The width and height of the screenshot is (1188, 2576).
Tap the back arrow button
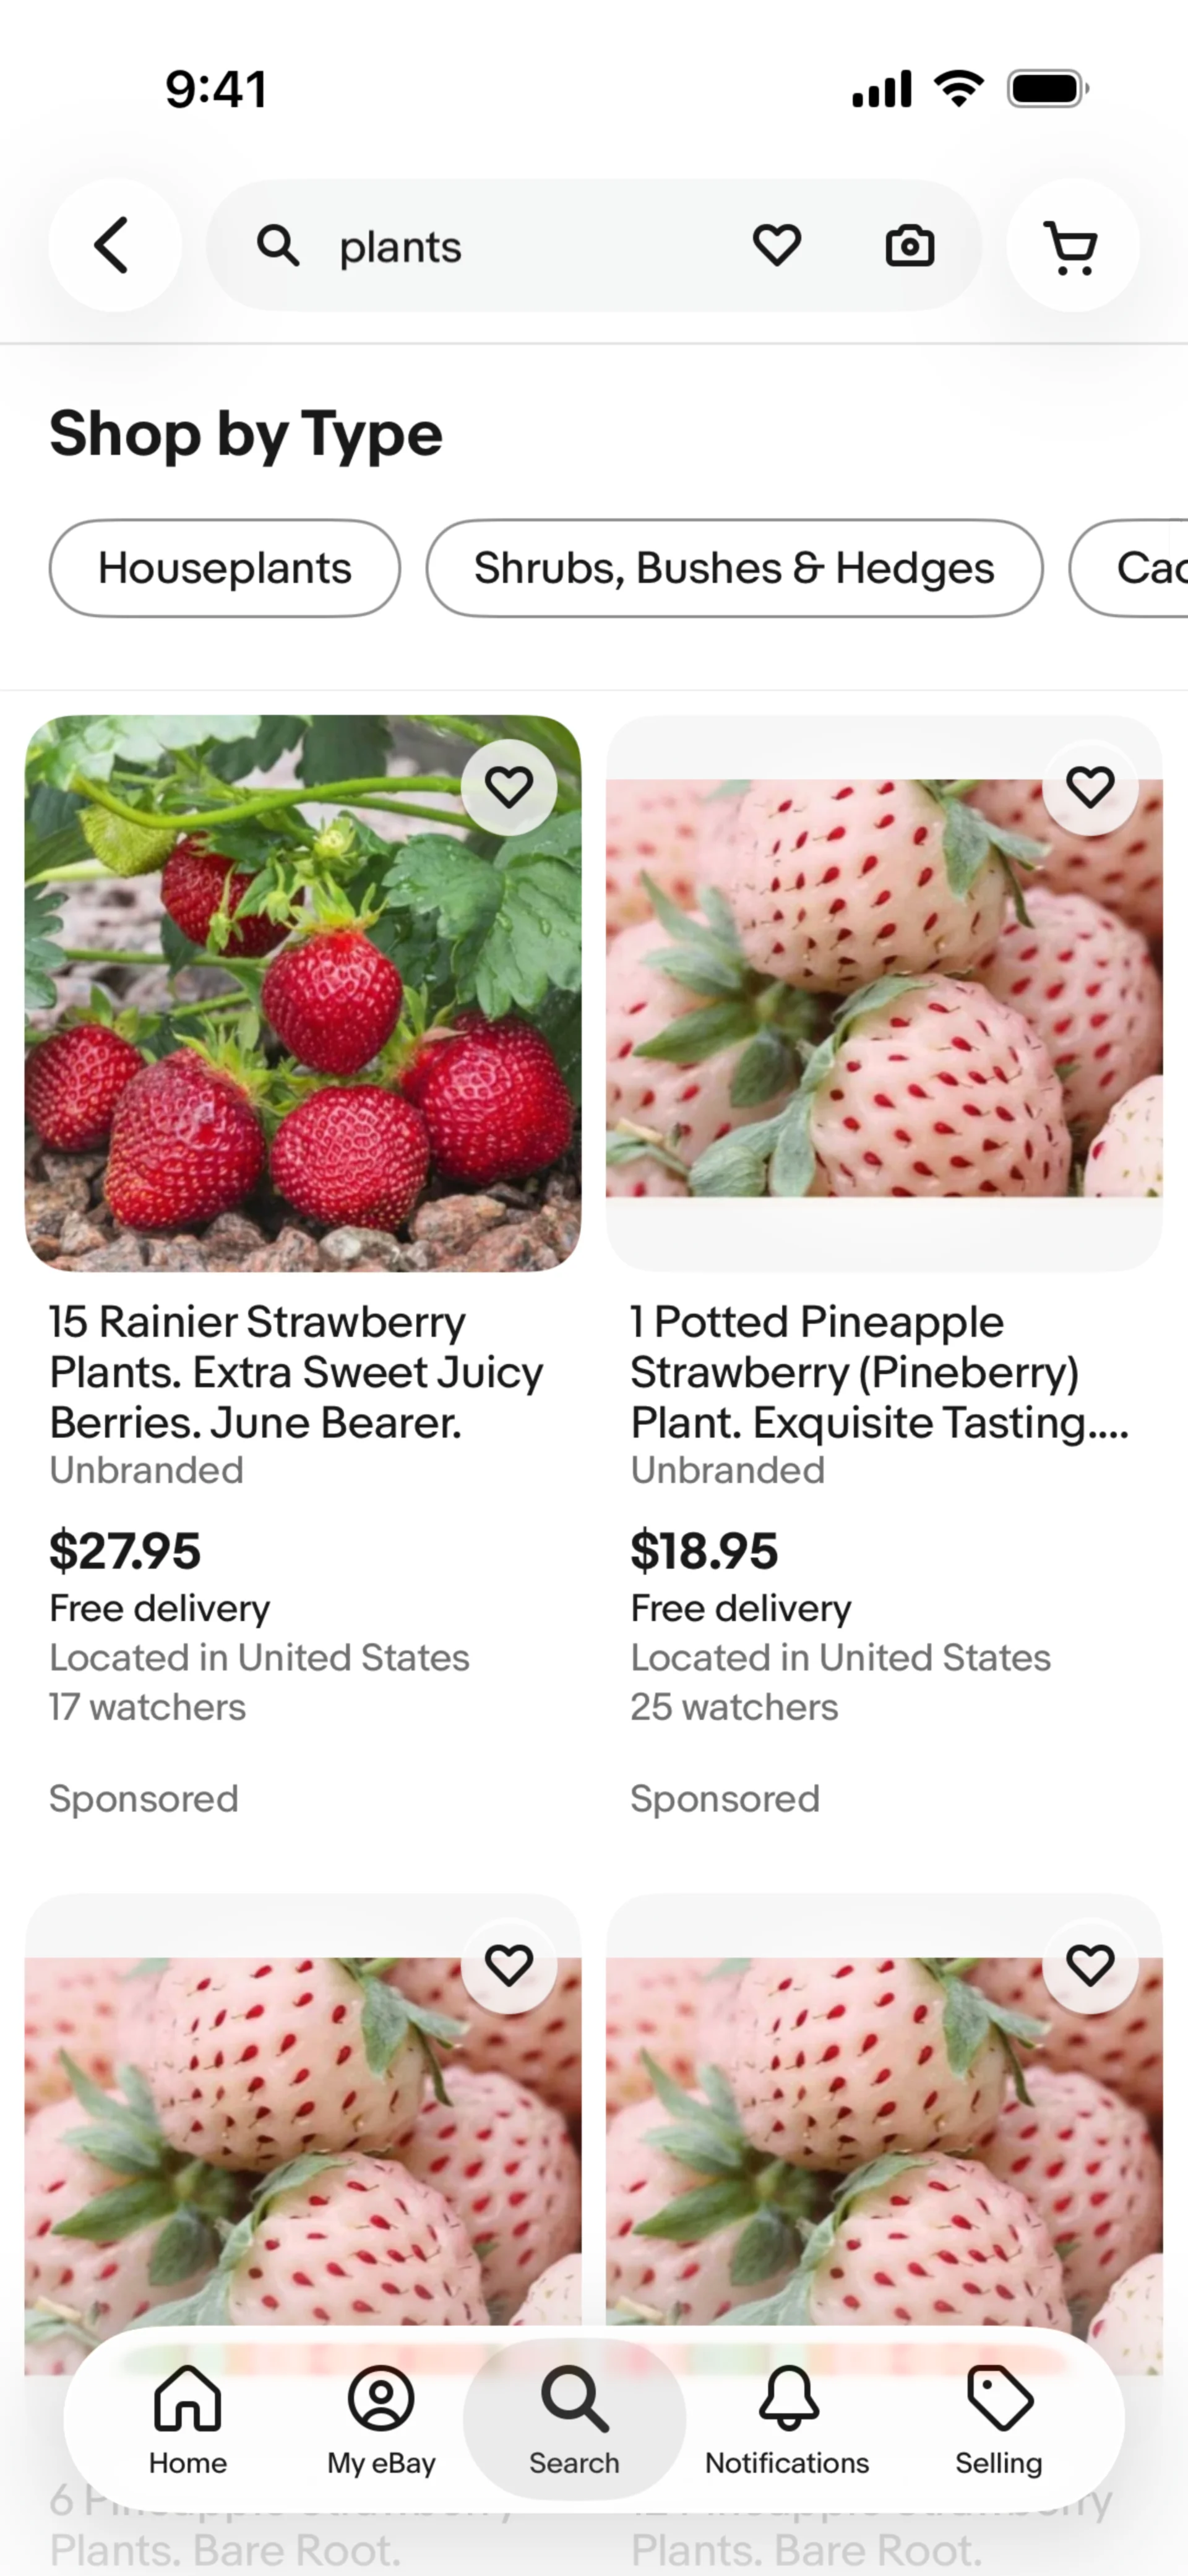pyautogui.click(x=114, y=246)
